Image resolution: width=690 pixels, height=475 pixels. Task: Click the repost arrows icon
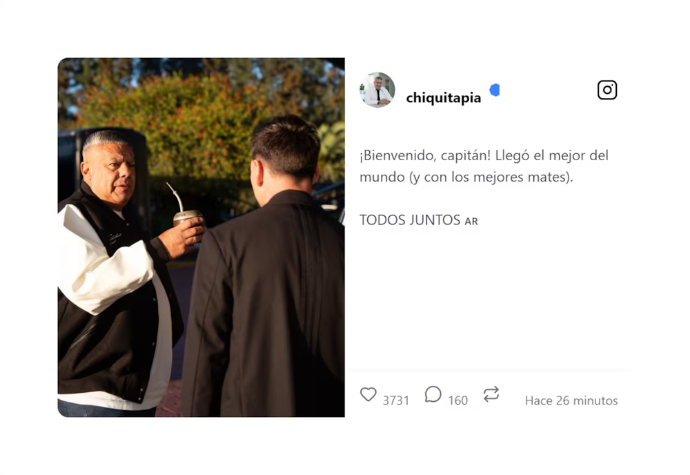[x=491, y=394]
